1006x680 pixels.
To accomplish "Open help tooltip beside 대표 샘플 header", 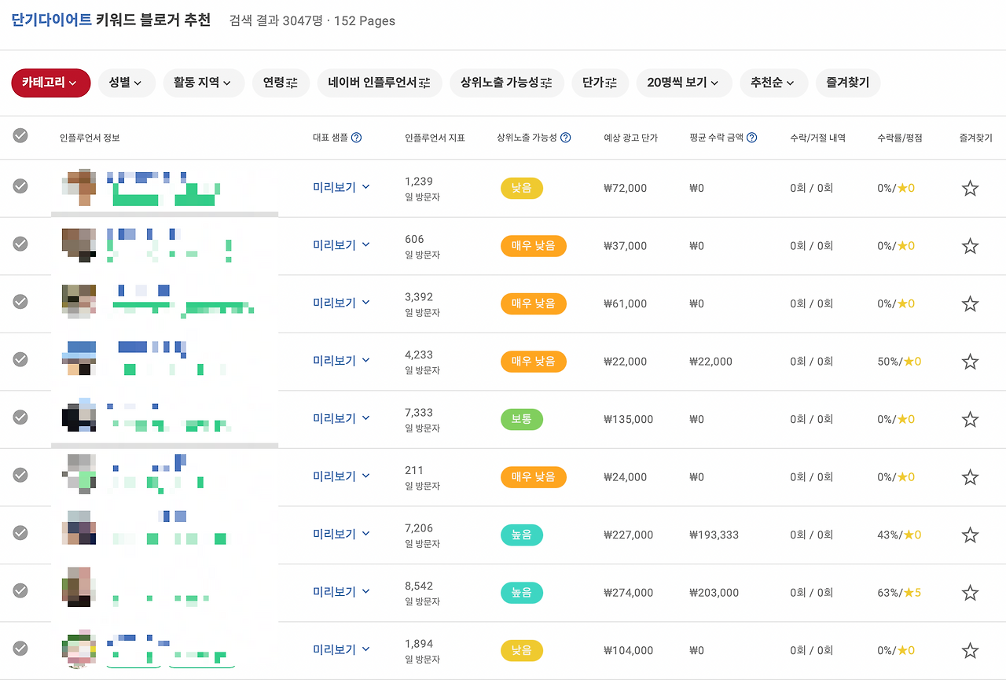I will 358,138.
